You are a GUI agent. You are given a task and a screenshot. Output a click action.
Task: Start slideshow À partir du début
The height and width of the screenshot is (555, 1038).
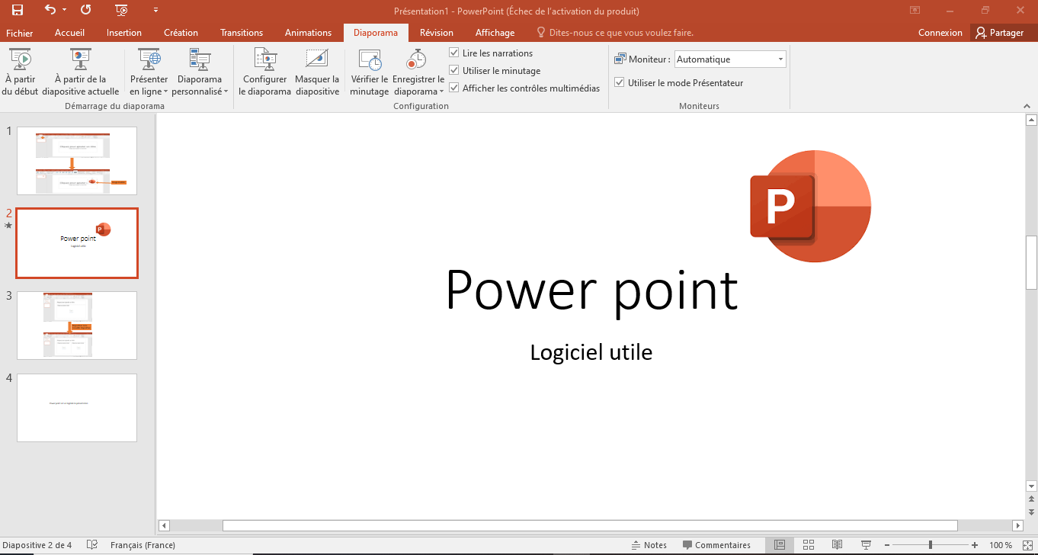tap(21, 72)
